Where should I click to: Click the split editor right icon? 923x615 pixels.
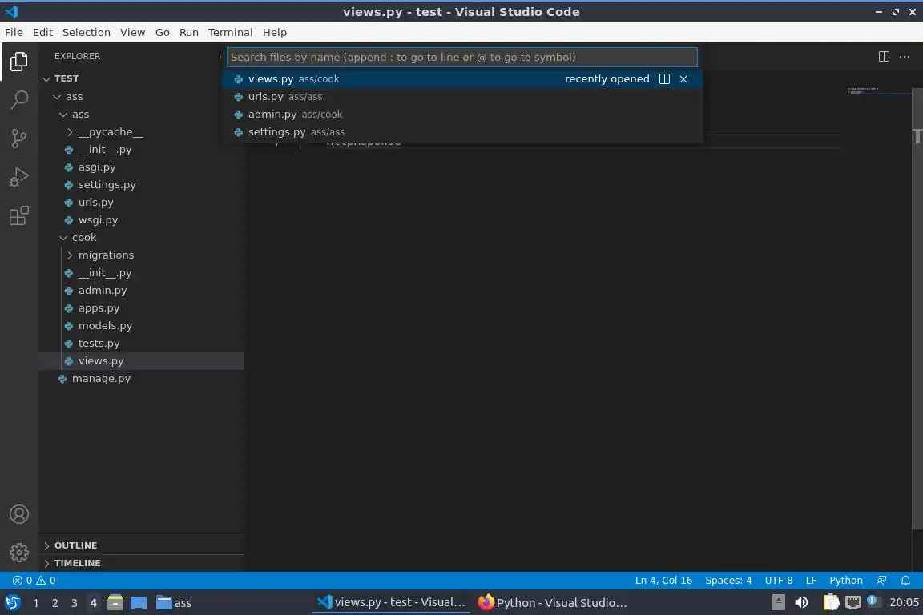click(884, 57)
